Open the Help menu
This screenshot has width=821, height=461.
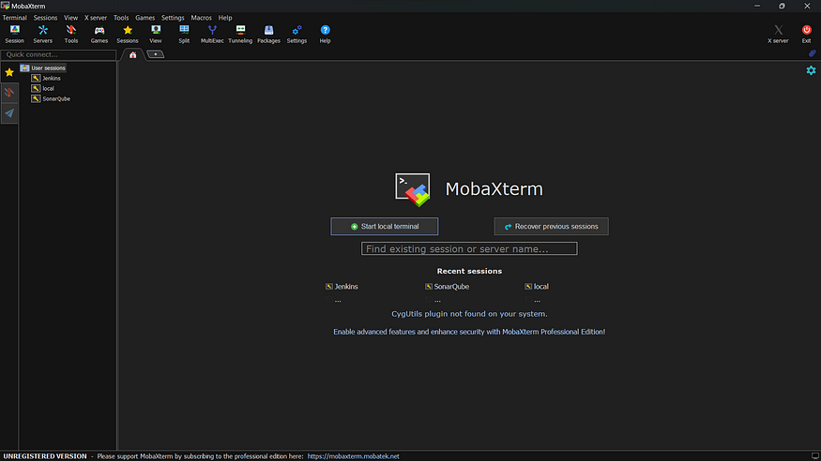pyautogui.click(x=225, y=18)
